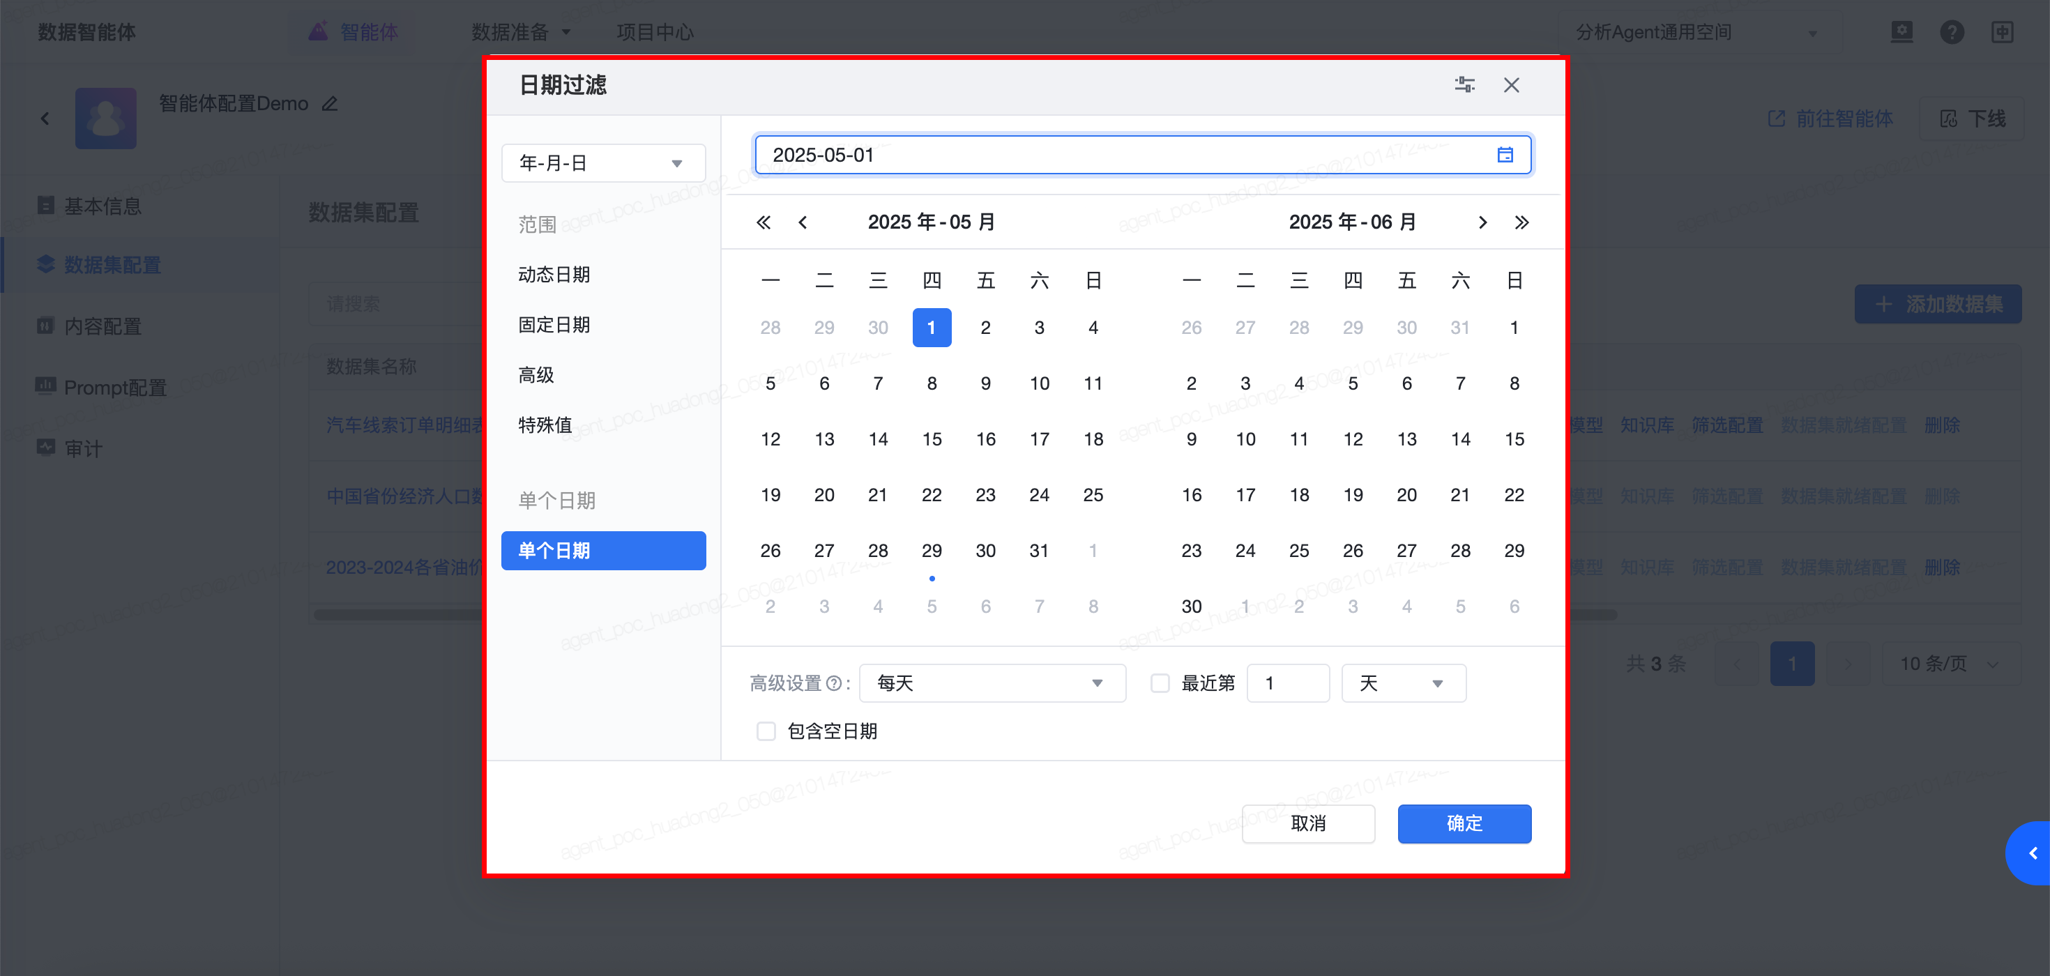Screen dimensions: 2050x976
Task: Open 年-月-日 granularity dropdown
Action: tap(603, 164)
